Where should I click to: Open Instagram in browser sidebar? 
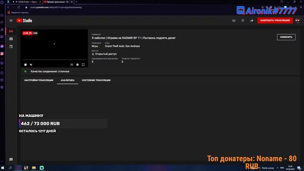point(2,54)
